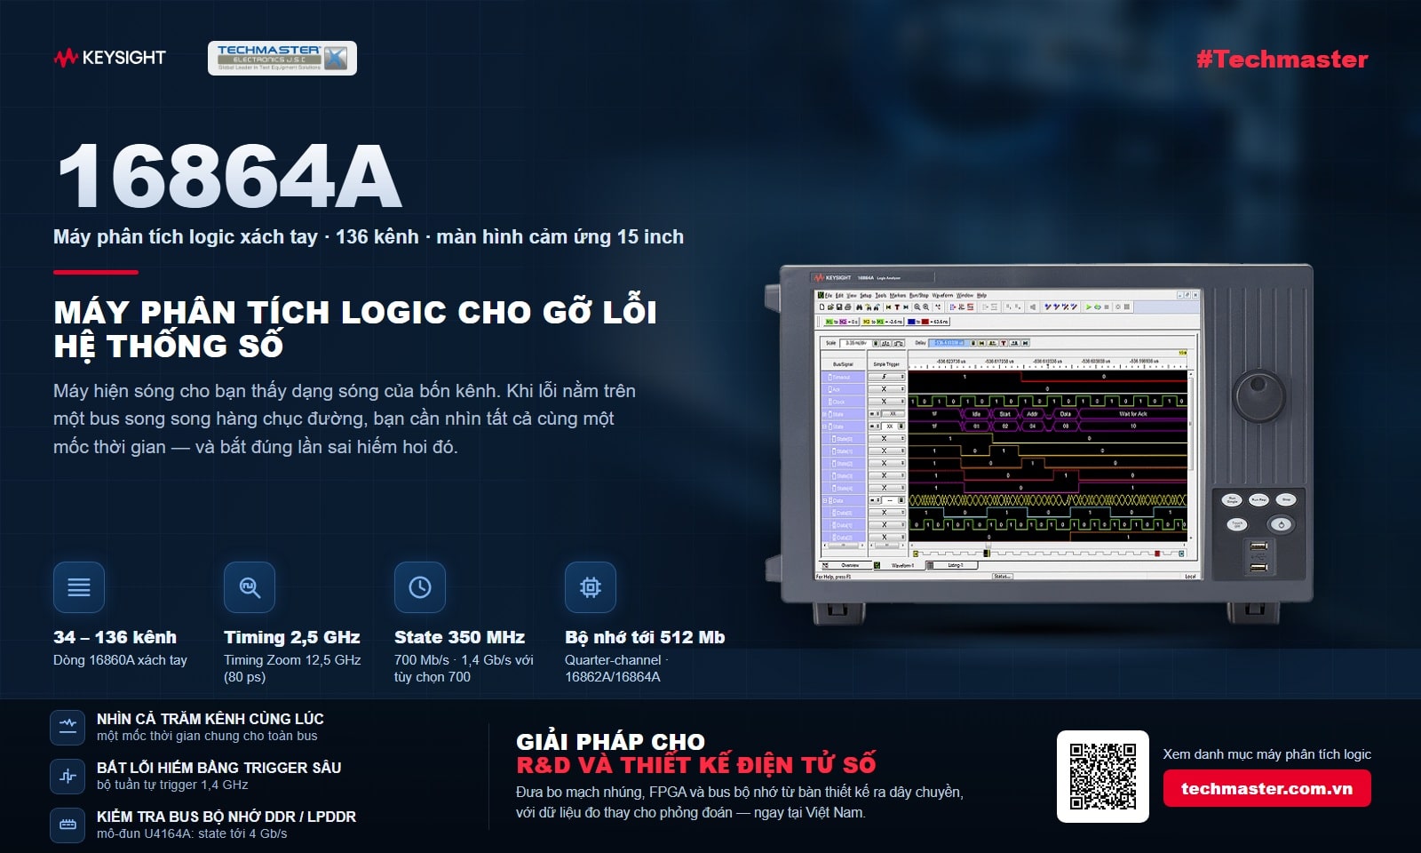Open the Simple Trigger dropdown for Clock row

pyautogui.click(x=886, y=402)
